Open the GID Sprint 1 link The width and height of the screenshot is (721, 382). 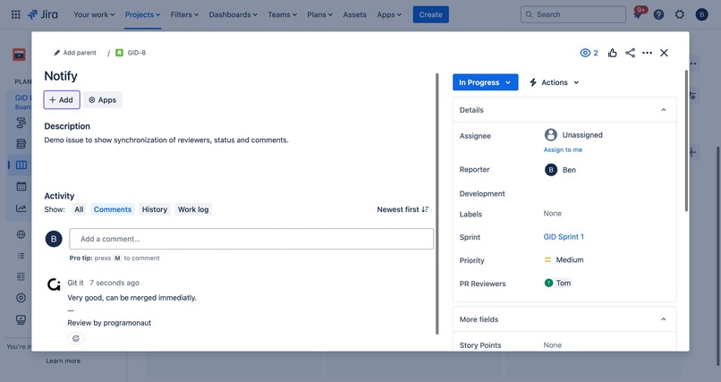click(564, 237)
